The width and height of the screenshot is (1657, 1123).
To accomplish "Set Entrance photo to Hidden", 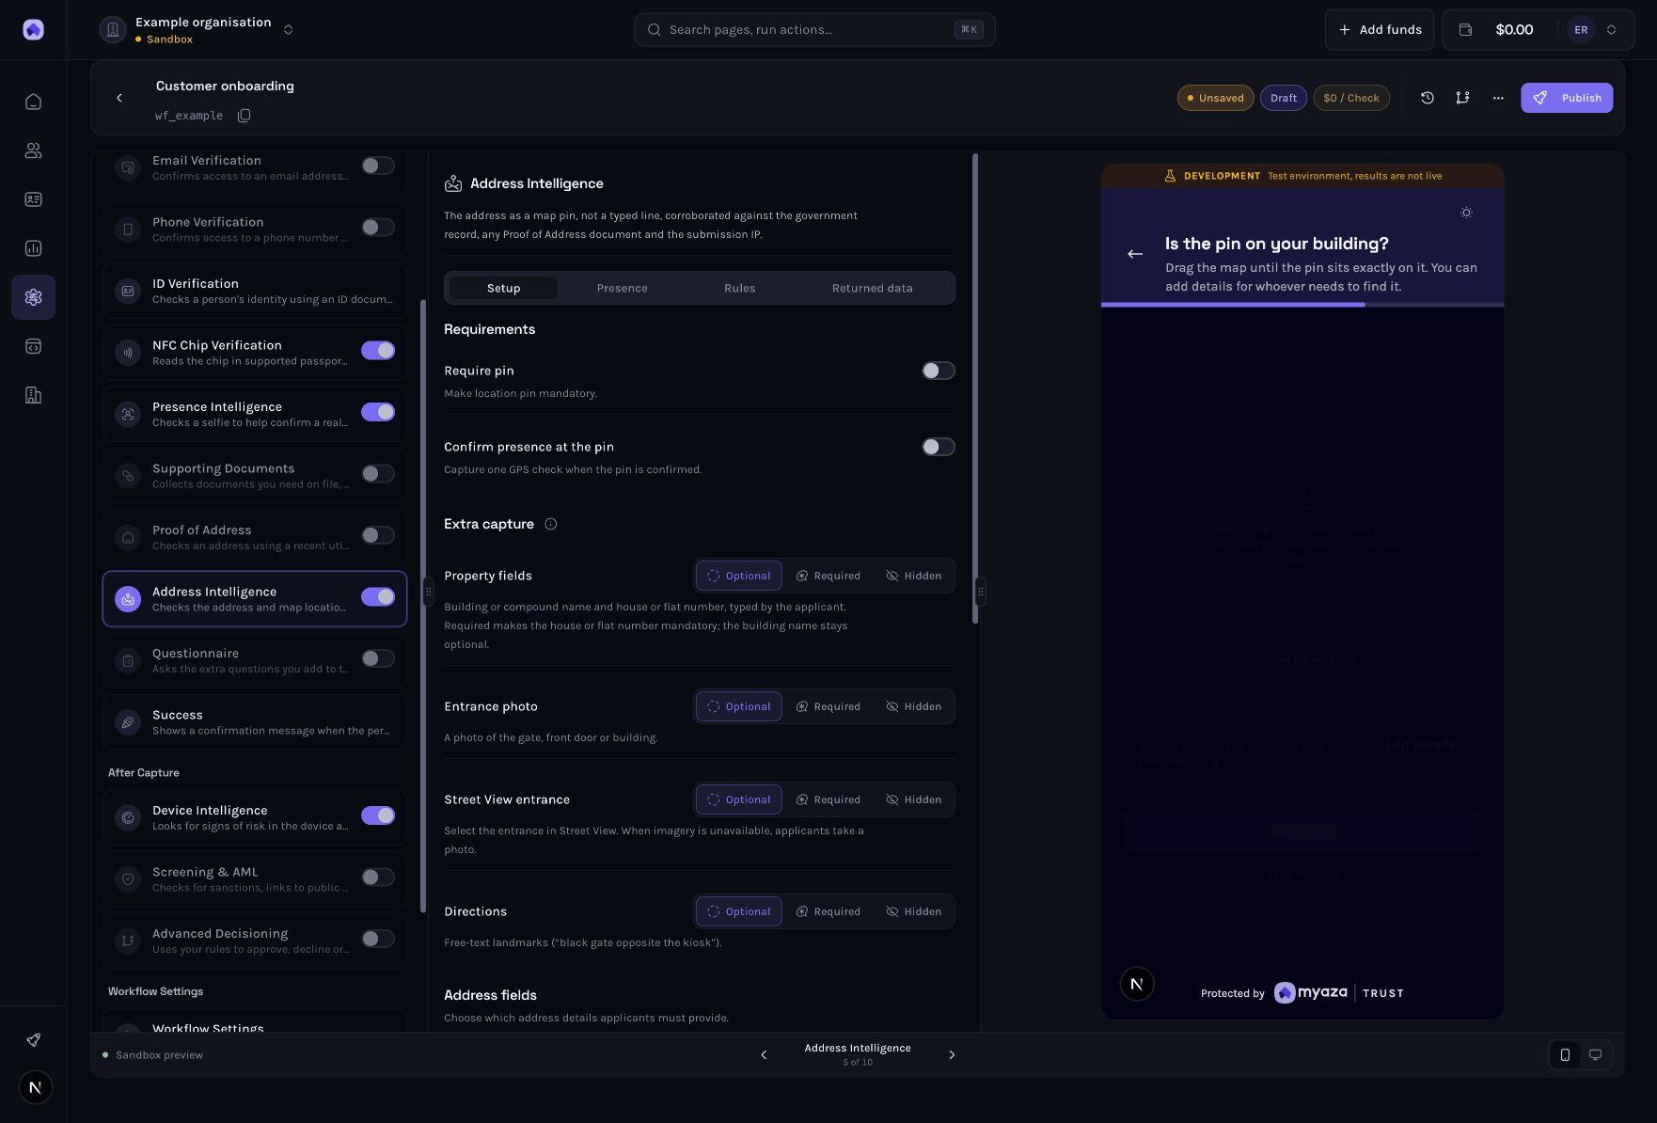I will (913, 706).
